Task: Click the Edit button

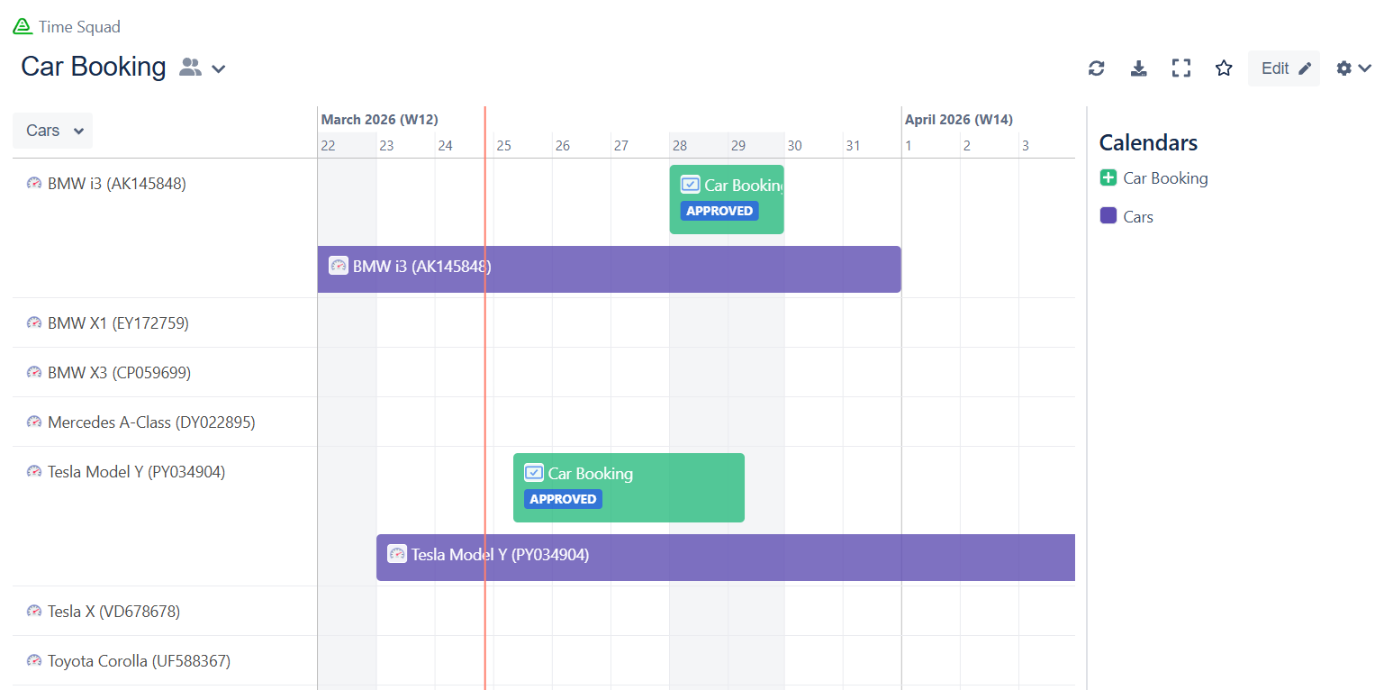Action: click(x=1283, y=68)
